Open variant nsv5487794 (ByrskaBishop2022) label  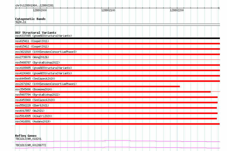click(x=37, y=95)
